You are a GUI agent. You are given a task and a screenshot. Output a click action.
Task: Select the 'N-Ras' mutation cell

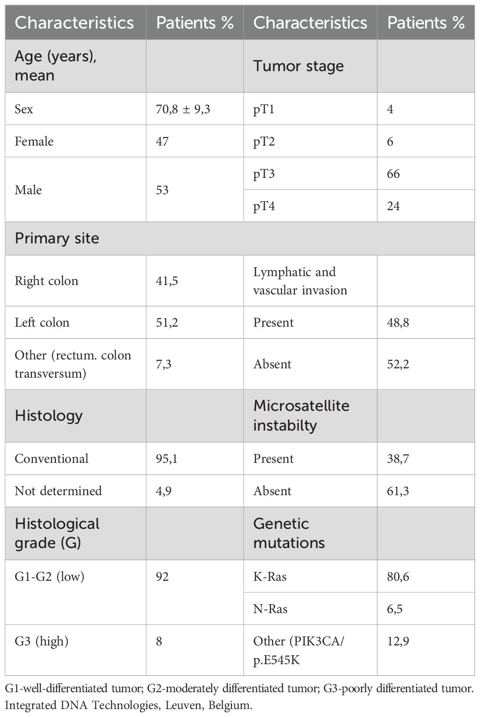click(x=270, y=608)
